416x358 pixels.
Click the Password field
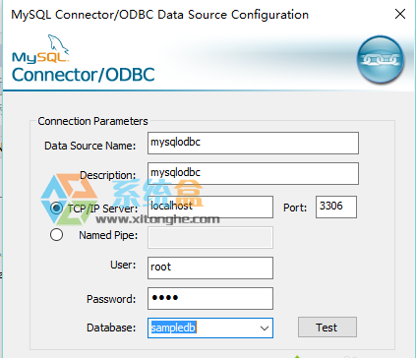pyautogui.click(x=210, y=298)
